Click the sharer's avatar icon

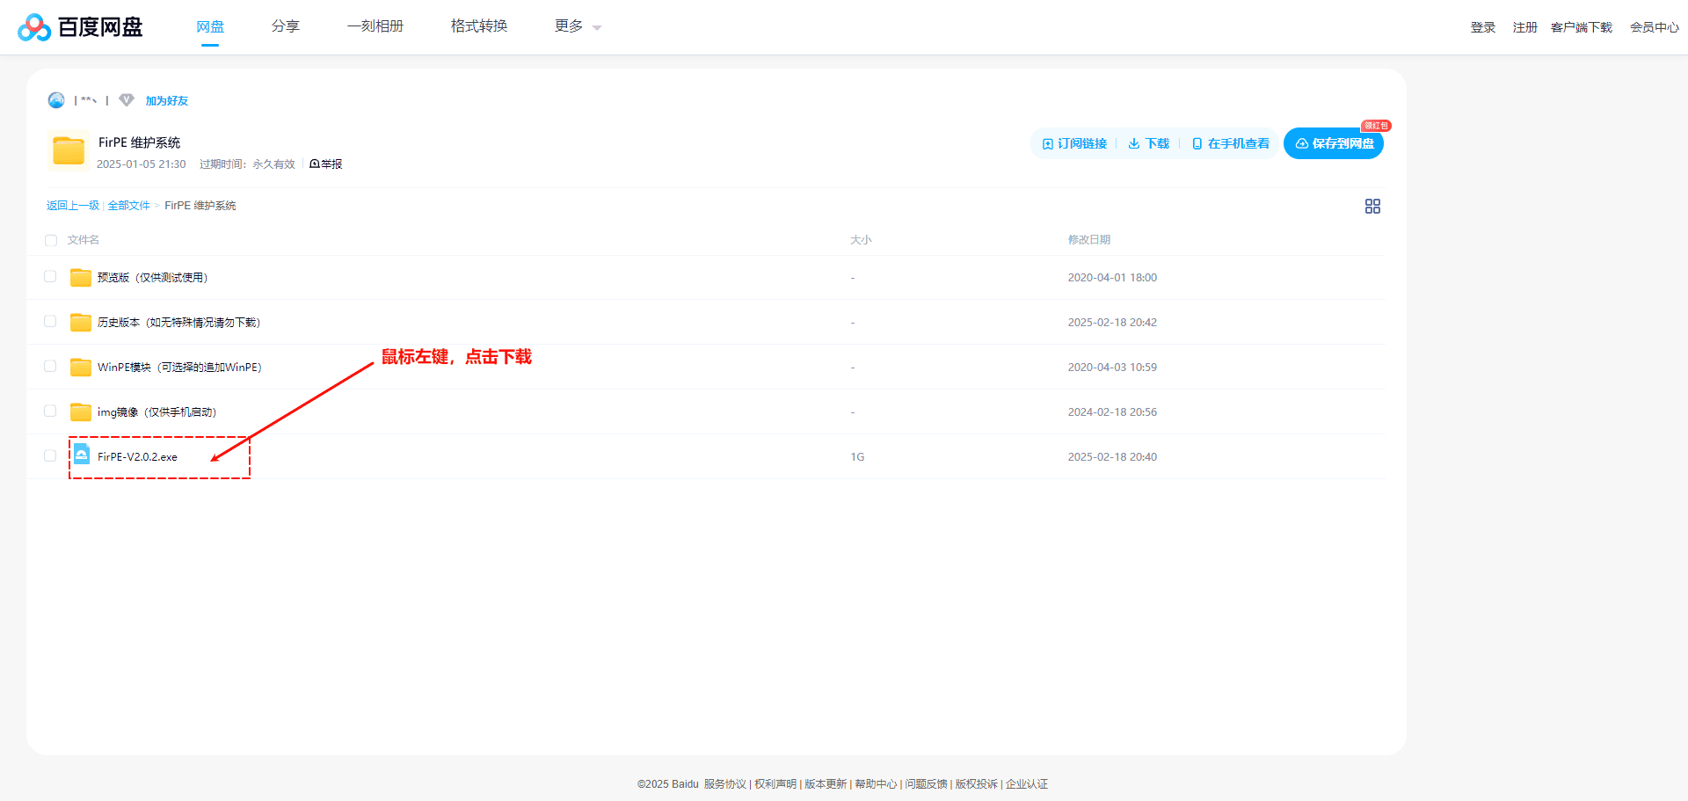[56, 100]
